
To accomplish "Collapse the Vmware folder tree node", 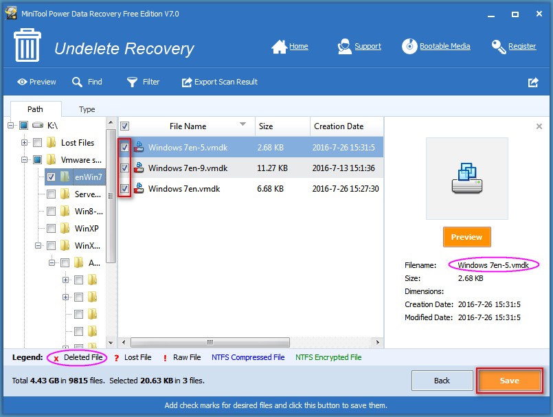I will (24, 160).
